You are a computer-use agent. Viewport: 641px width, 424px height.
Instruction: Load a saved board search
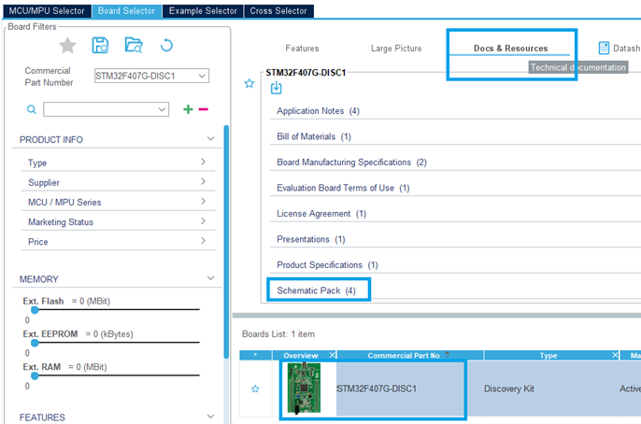[x=134, y=46]
